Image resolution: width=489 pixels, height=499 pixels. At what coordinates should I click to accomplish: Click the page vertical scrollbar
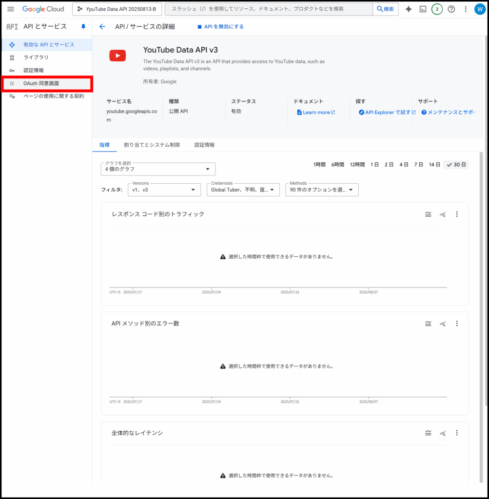tap(486, 220)
